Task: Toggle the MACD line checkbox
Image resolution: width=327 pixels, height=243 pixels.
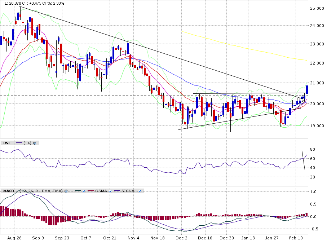Action: 84,191
